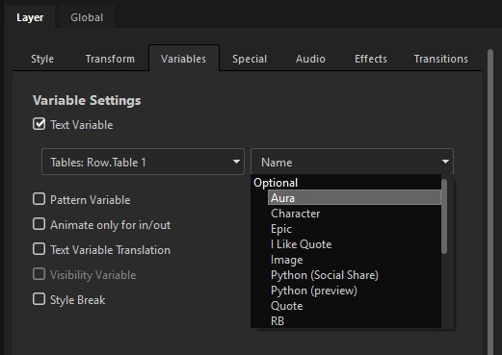Screen dimensions: 502x355
Task: Open the Effects tab
Action: click(x=371, y=59)
